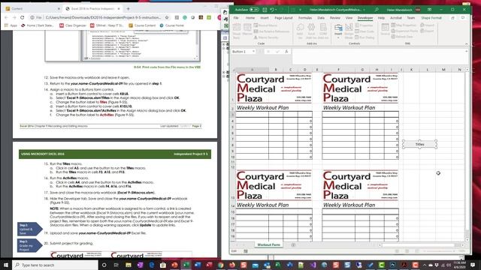Open Excel Add-ins dialog
This screenshot has height=270, width=481.
pos(311,31)
